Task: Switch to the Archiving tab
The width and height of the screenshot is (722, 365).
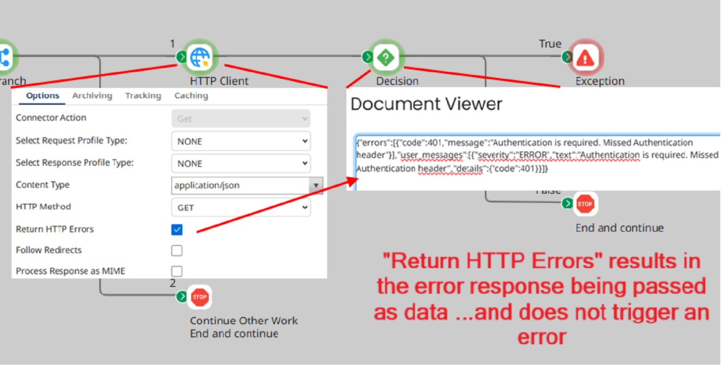Action: (92, 96)
